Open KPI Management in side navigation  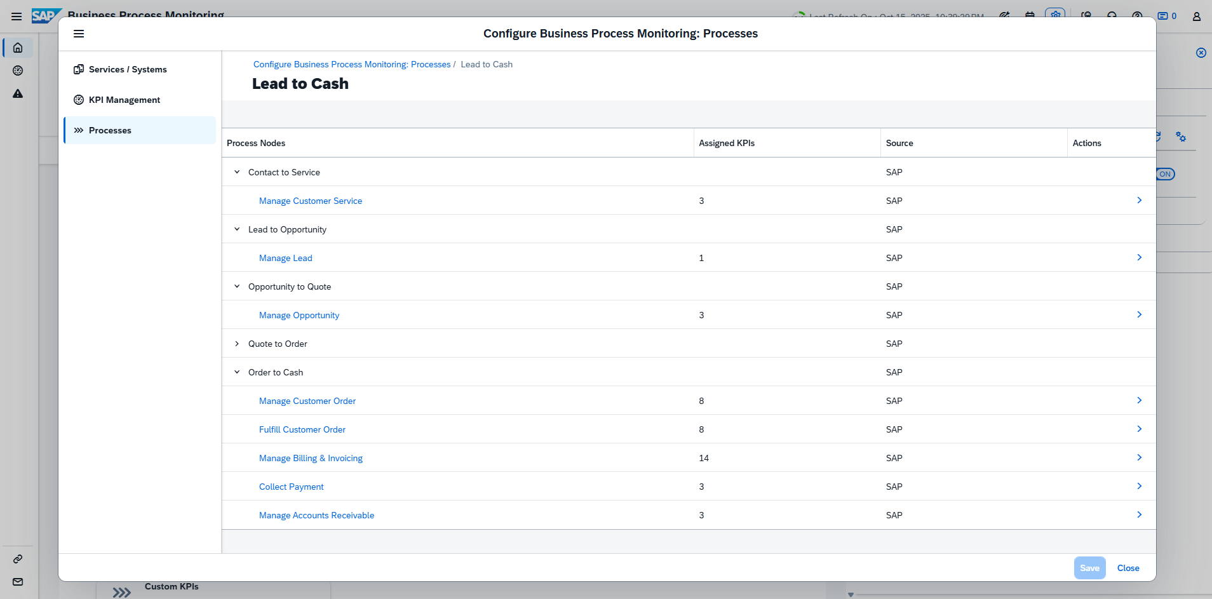[125, 100]
